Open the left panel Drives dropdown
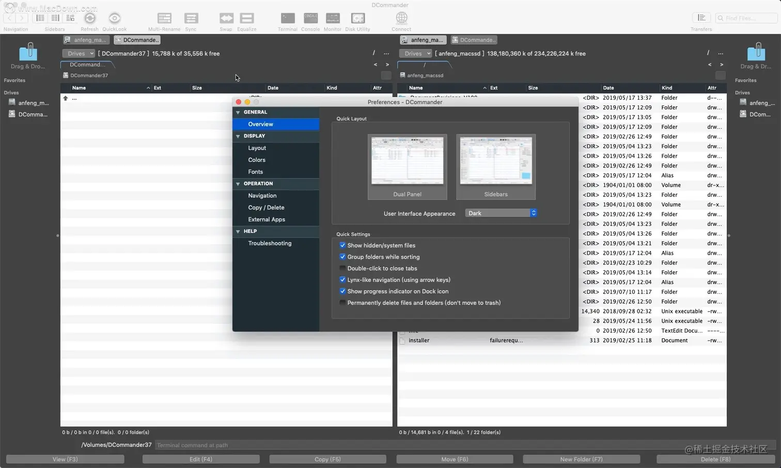 tap(79, 54)
